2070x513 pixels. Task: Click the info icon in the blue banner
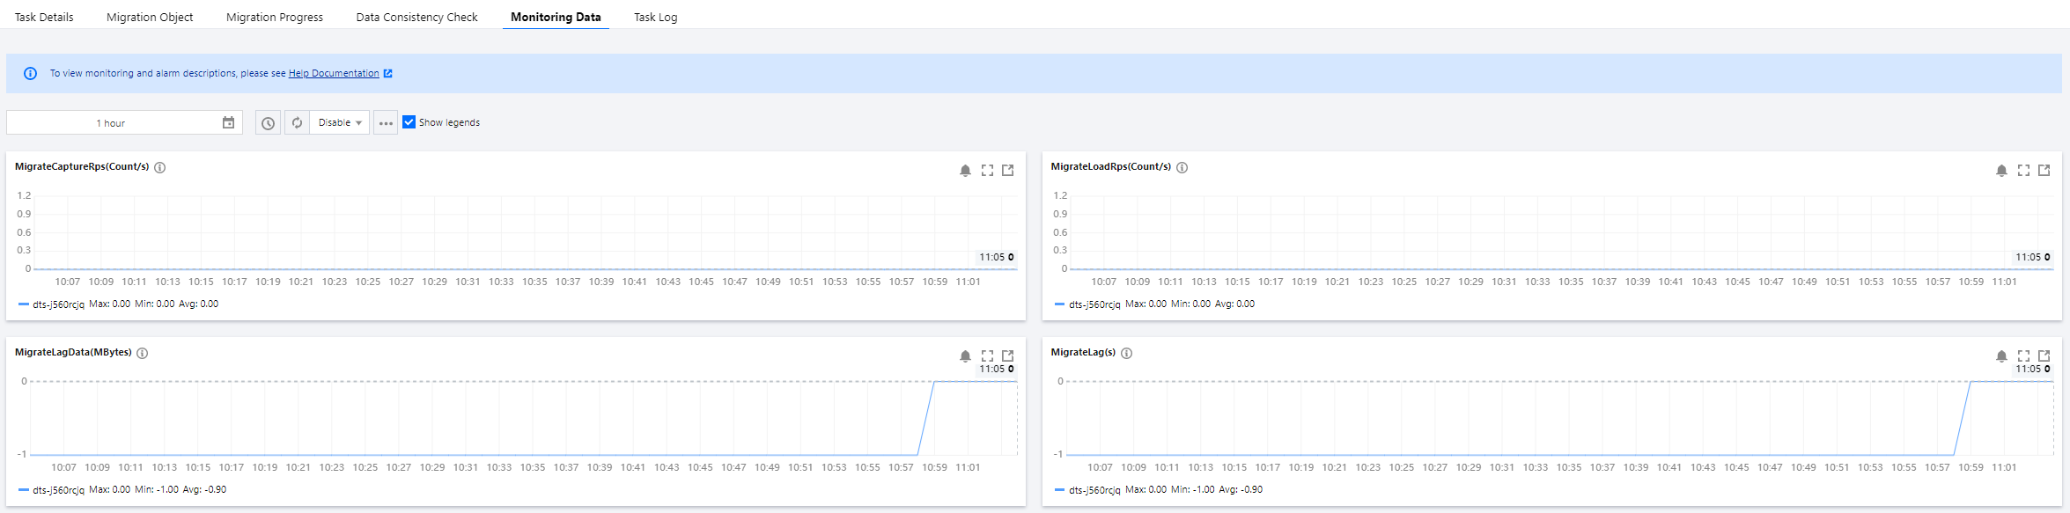pos(30,73)
